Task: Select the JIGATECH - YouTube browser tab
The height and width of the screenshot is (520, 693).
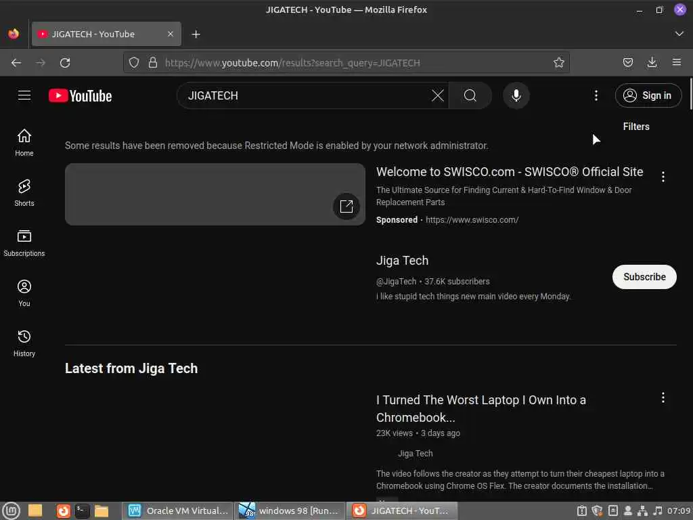Action: point(106,34)
